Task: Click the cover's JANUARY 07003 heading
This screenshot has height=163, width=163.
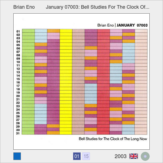Action: click(132, 25)
